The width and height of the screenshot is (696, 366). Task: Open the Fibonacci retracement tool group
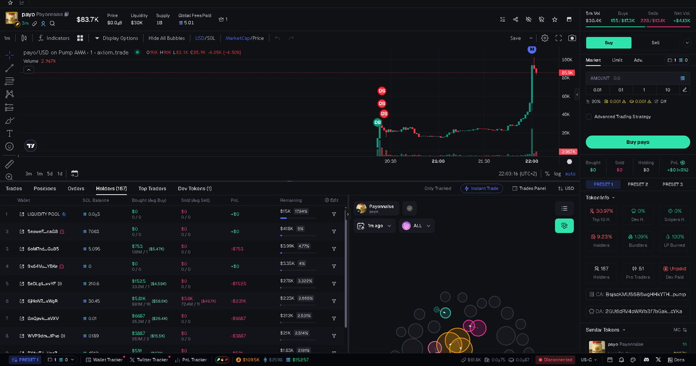point(9,81)
